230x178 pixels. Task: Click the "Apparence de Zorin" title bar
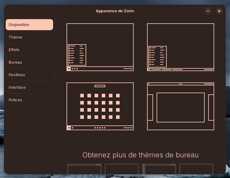coord(115,11)
